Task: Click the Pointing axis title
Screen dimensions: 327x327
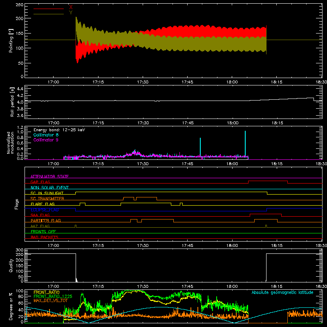Action: (x=11, y=41)
